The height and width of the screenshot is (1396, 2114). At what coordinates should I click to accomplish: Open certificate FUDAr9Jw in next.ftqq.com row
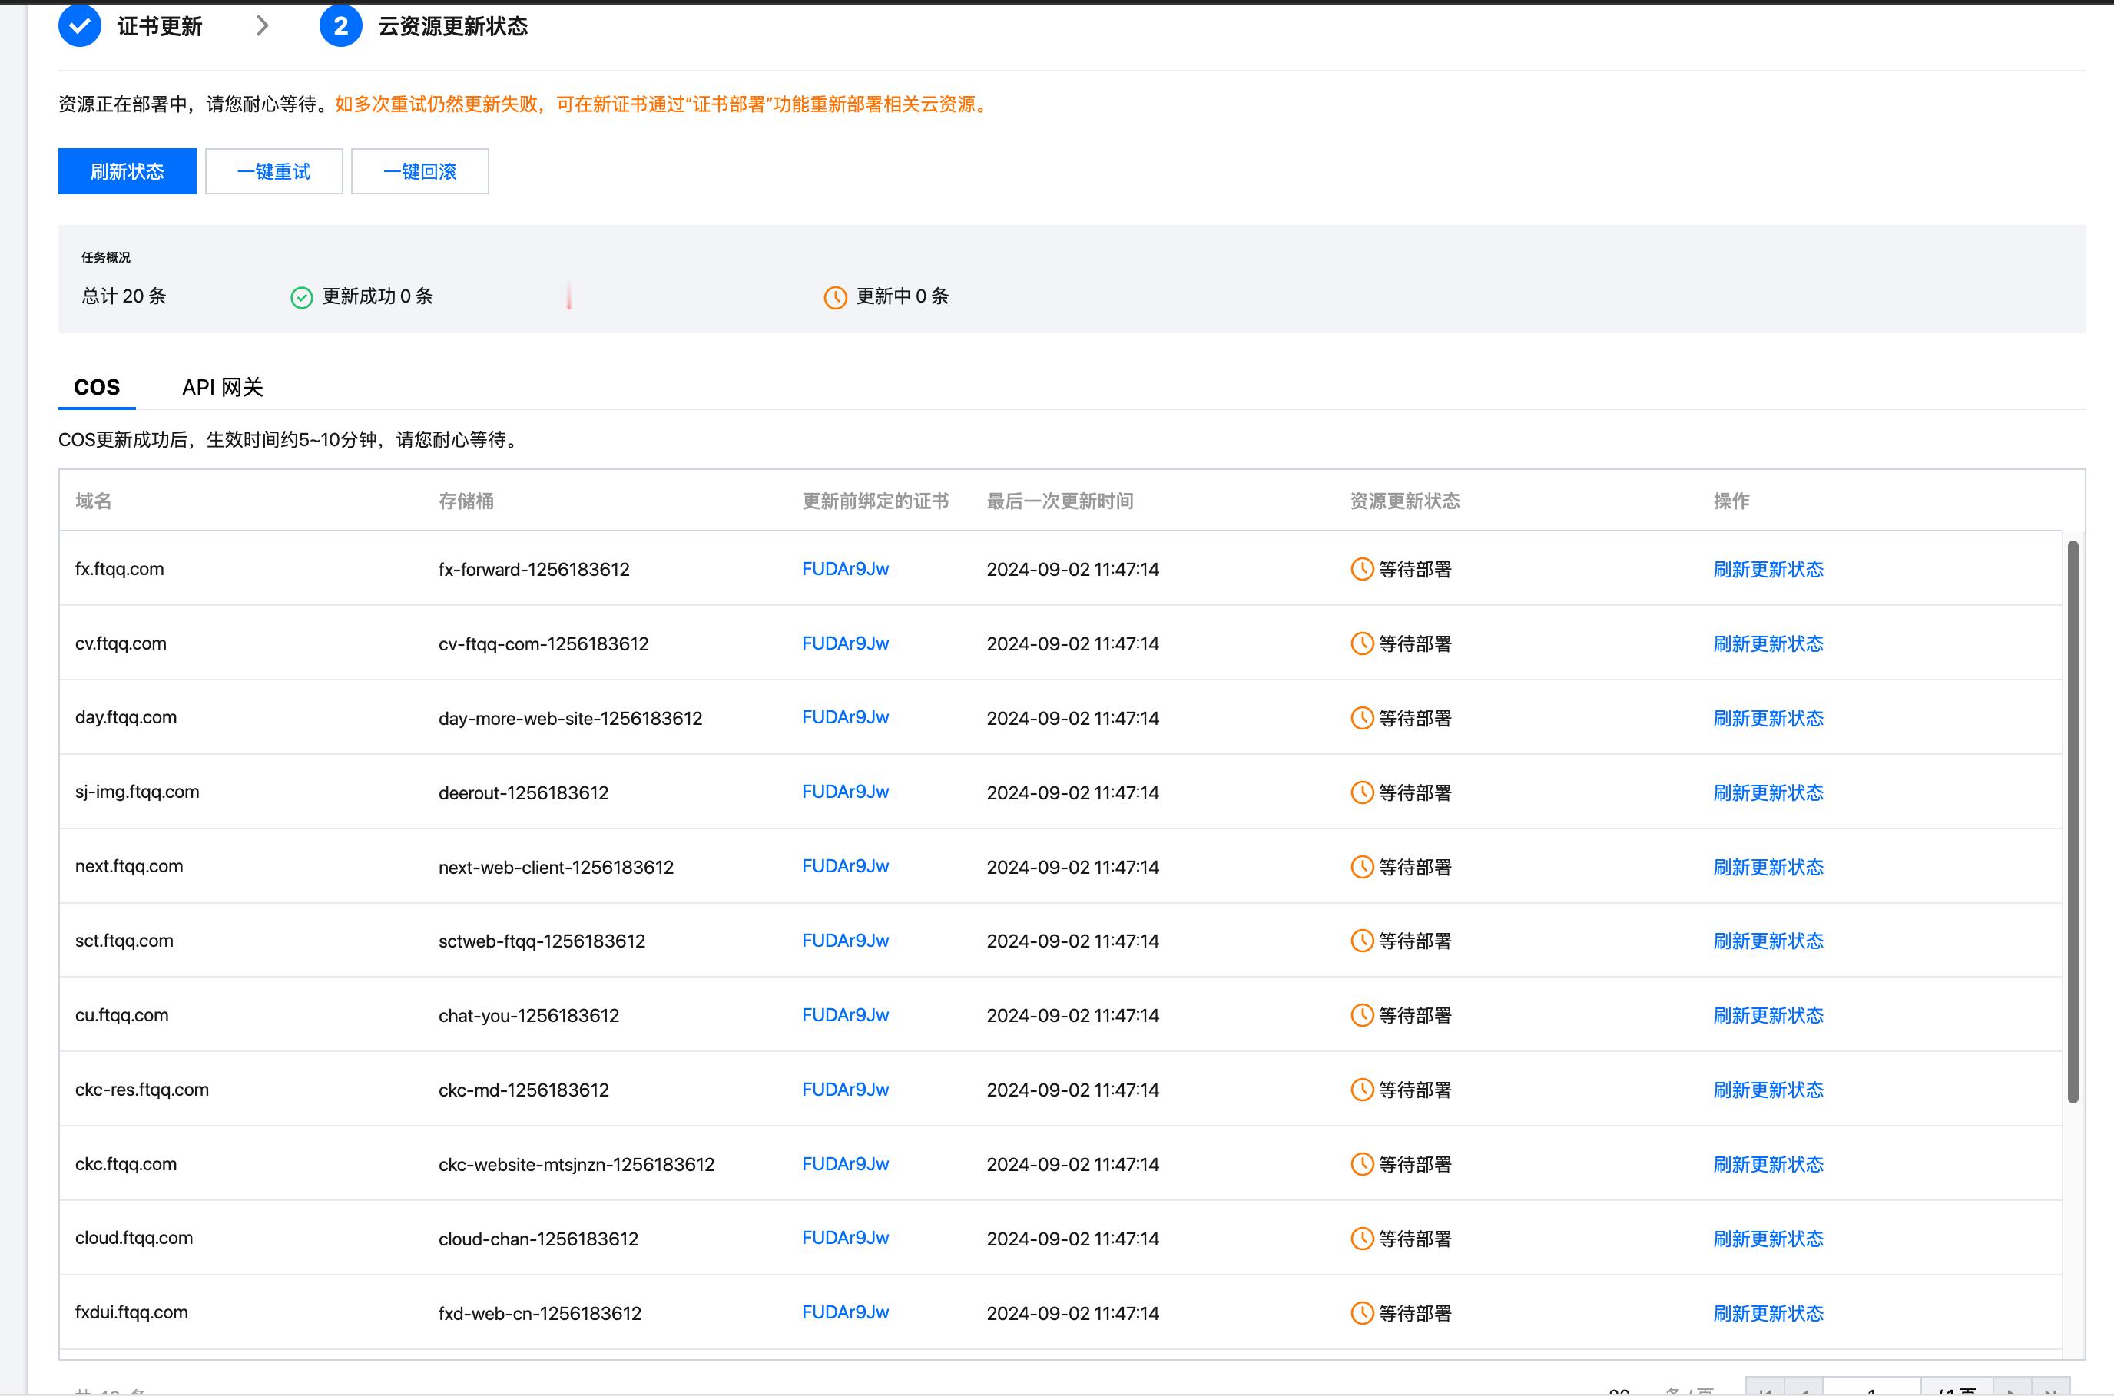tap(845, 866)
